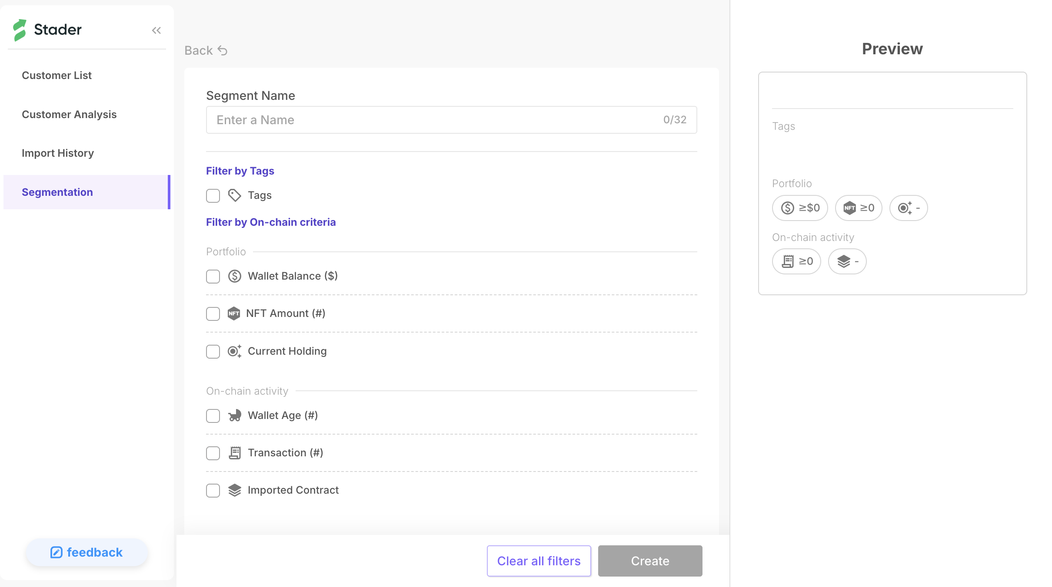Collapse the sidebar with double chevron

pyautogui.click(x=156, y=30)
